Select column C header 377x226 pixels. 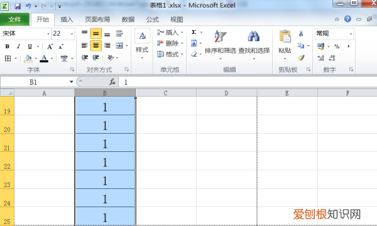pyautogui.click(x=166, y=93)
